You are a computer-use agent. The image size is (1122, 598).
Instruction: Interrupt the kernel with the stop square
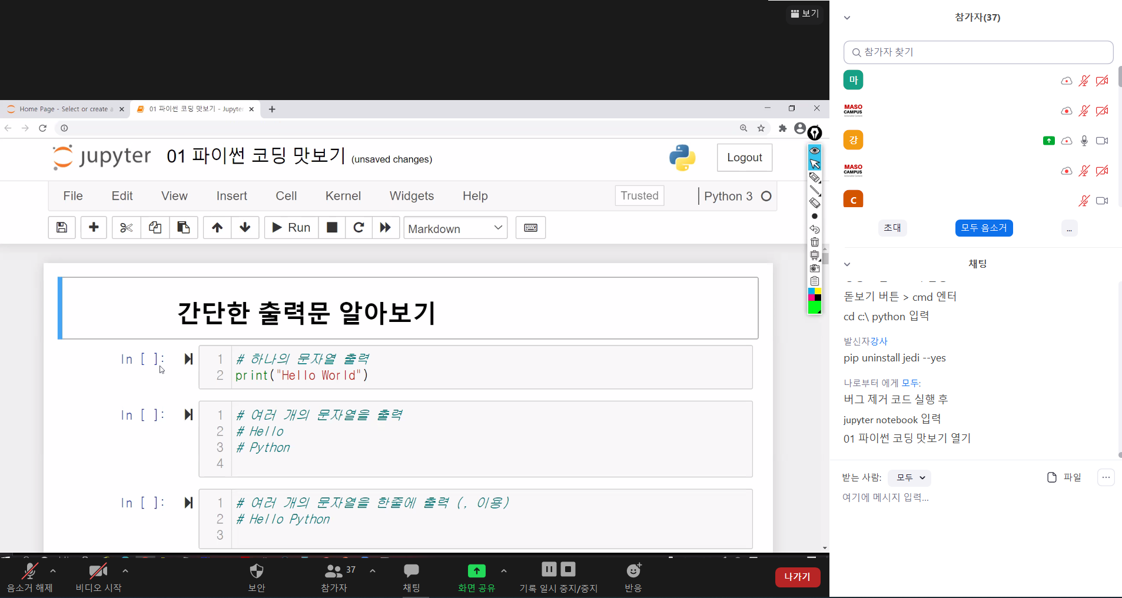pyautogui.click(x=332, y=228)
